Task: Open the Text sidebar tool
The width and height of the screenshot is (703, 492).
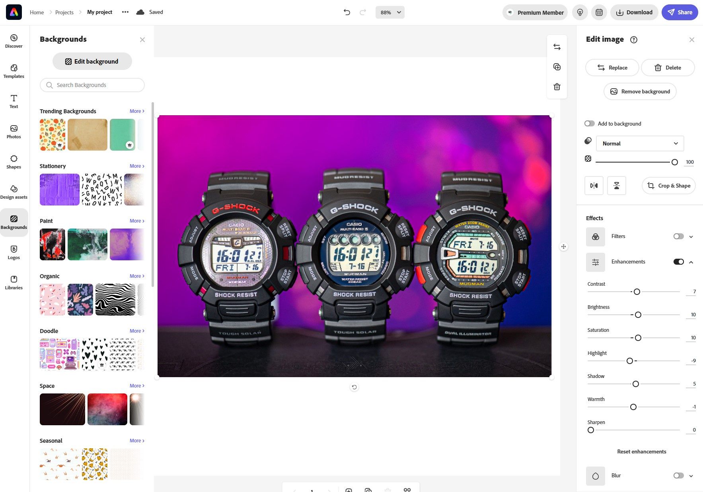Action: pyautogui.click(x=14, y=101)
